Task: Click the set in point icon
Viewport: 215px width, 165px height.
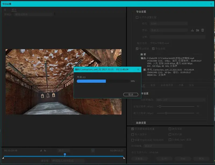Action: (41, 150)
